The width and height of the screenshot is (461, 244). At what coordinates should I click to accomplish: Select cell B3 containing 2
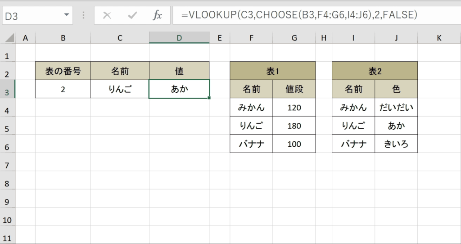click(x=63, y=89)
